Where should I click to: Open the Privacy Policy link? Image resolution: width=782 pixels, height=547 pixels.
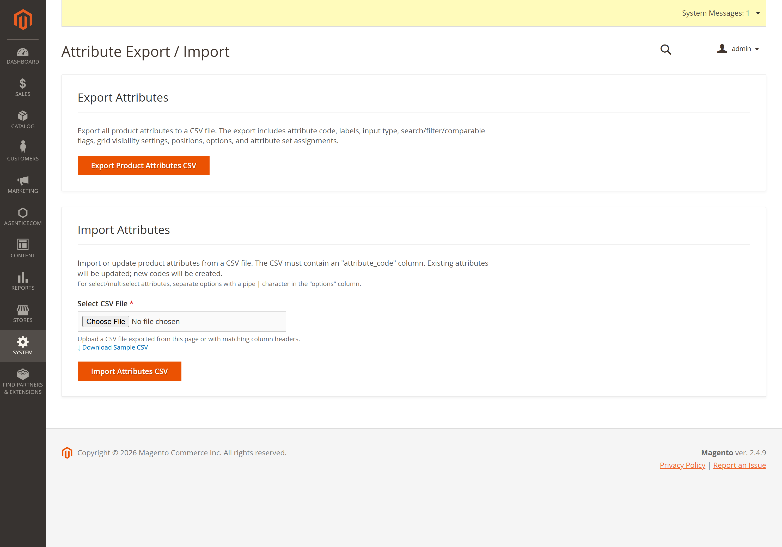[682, 465]
